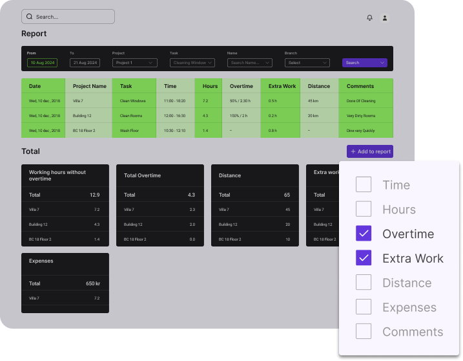Pick the From date 10 Aug 2024

(43, 63)
